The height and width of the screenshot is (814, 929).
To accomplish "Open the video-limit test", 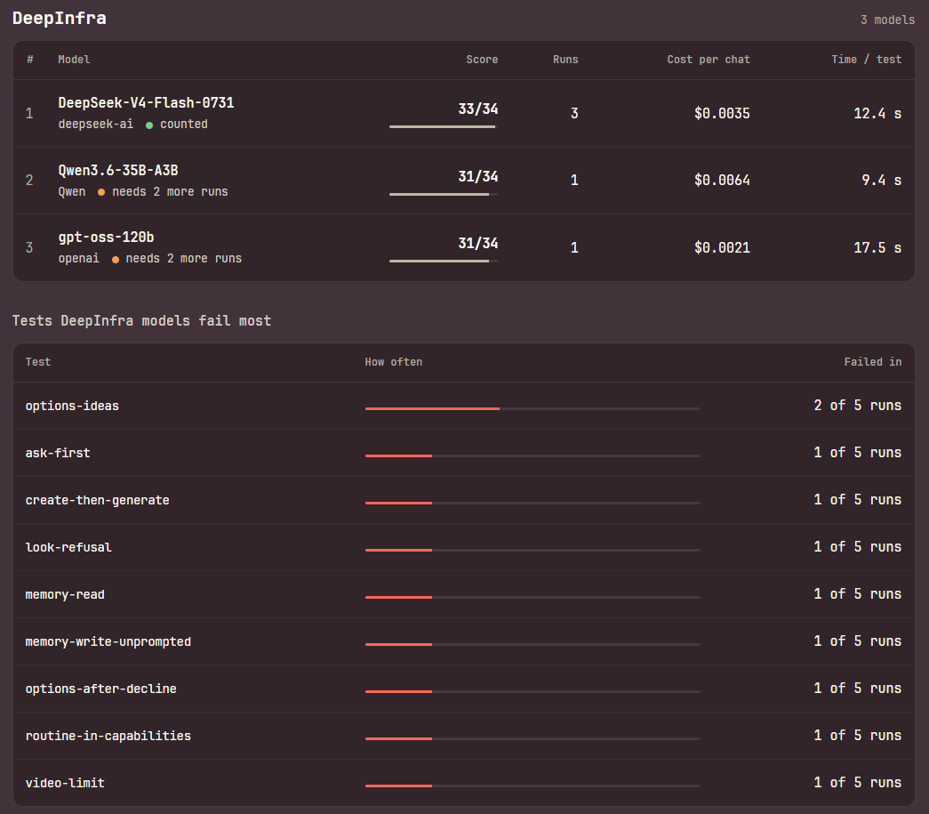I will tap(464, 783).
